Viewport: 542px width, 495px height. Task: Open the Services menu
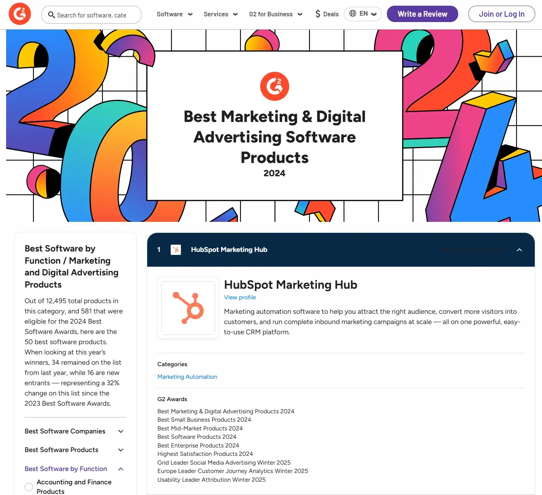tap(220, 14)
